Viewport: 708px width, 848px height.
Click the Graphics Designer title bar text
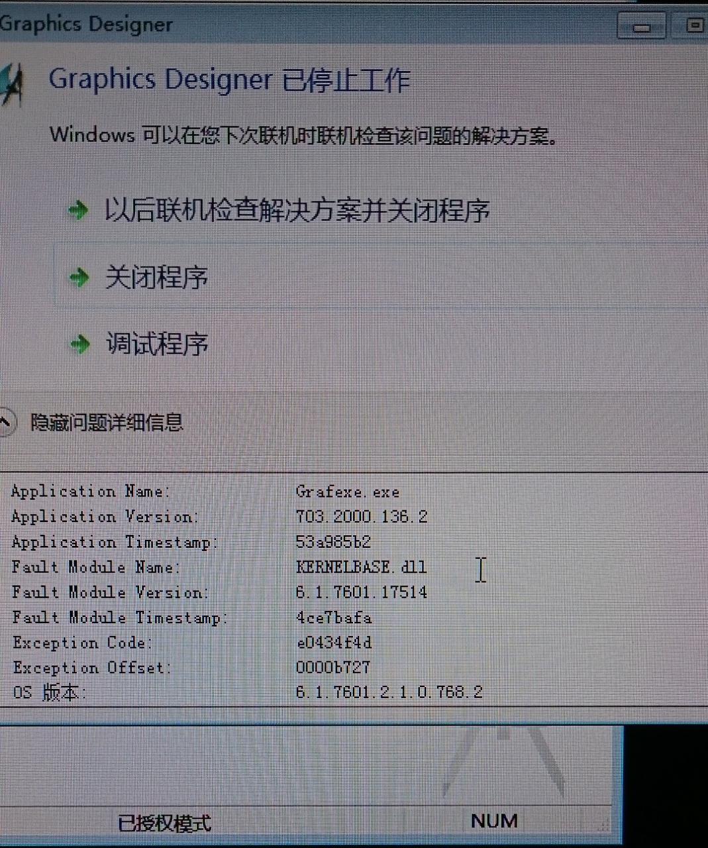pos(86,25)
